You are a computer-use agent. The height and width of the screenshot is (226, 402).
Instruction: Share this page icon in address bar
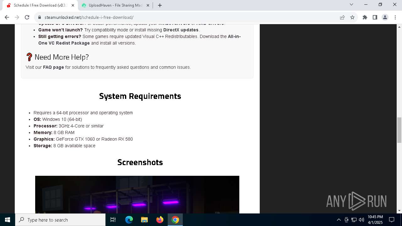click(342, 17)
